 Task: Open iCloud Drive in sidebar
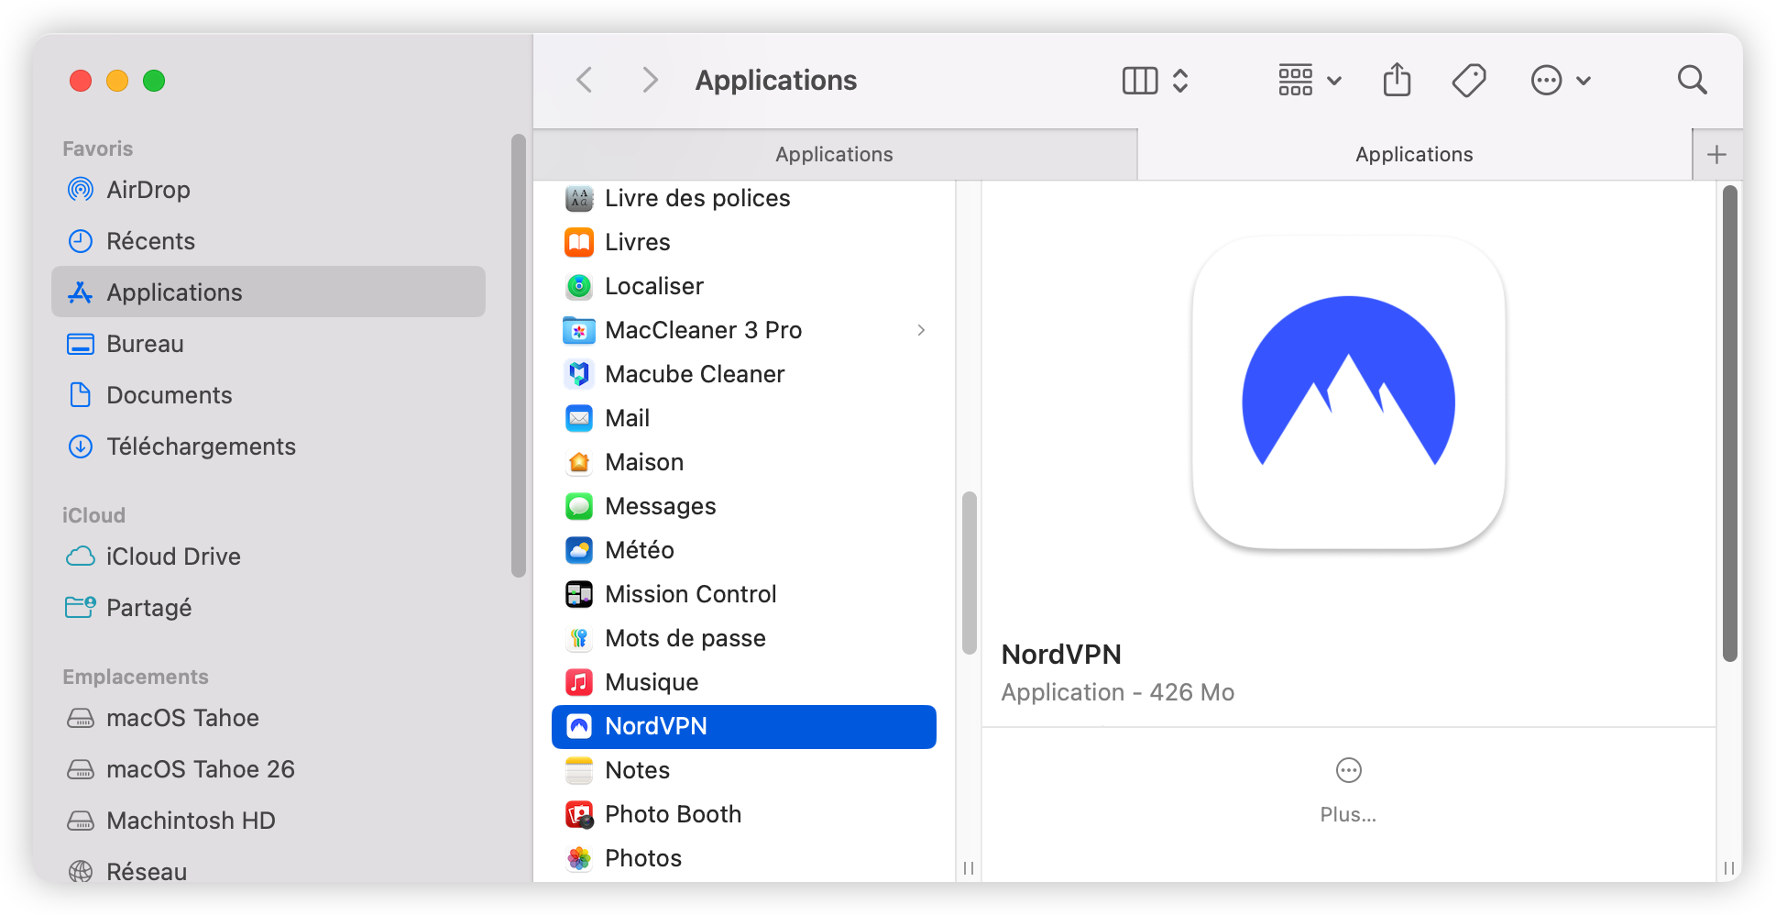coord(269,557)
